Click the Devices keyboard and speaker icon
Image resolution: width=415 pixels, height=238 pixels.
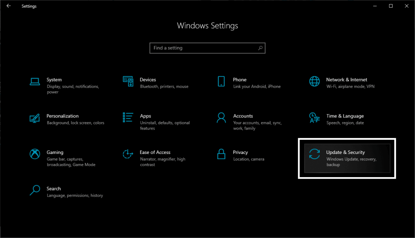pos(128,81)
